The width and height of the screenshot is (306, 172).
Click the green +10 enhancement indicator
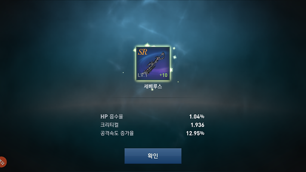point(163,75)
